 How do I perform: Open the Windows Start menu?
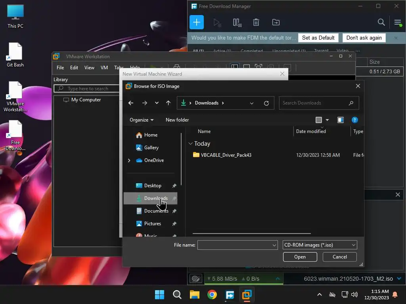point(159,294)
